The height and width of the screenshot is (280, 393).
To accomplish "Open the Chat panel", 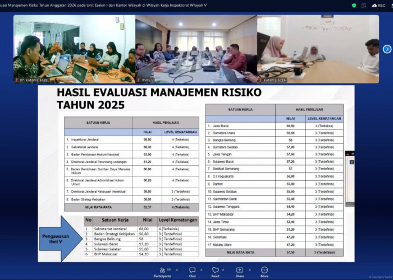I will click(x=192, y=272).
